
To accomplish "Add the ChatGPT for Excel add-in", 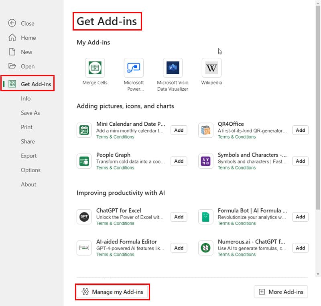I will [179, 217].
